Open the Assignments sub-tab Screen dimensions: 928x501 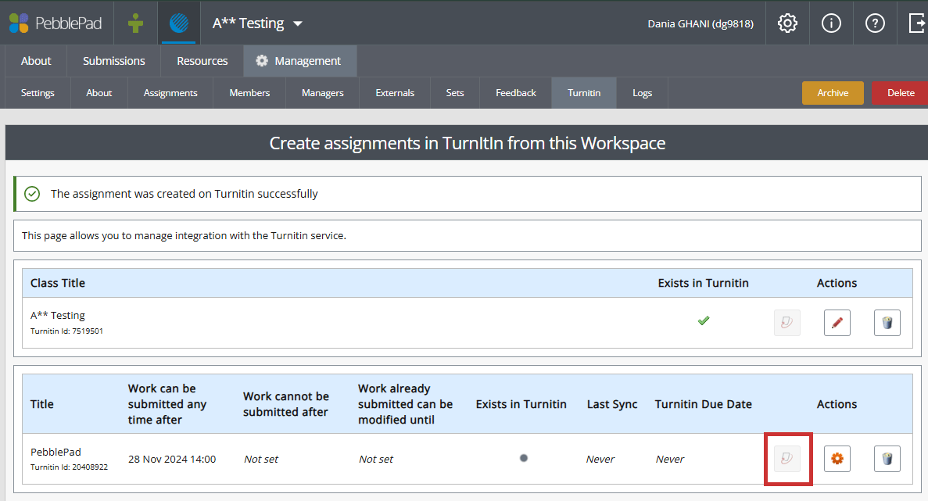170,93
